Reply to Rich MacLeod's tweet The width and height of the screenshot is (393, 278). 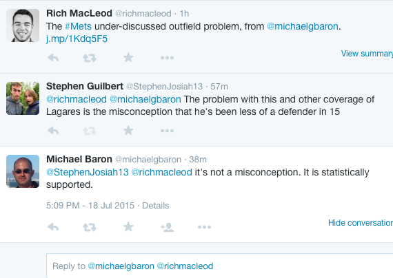53,58
